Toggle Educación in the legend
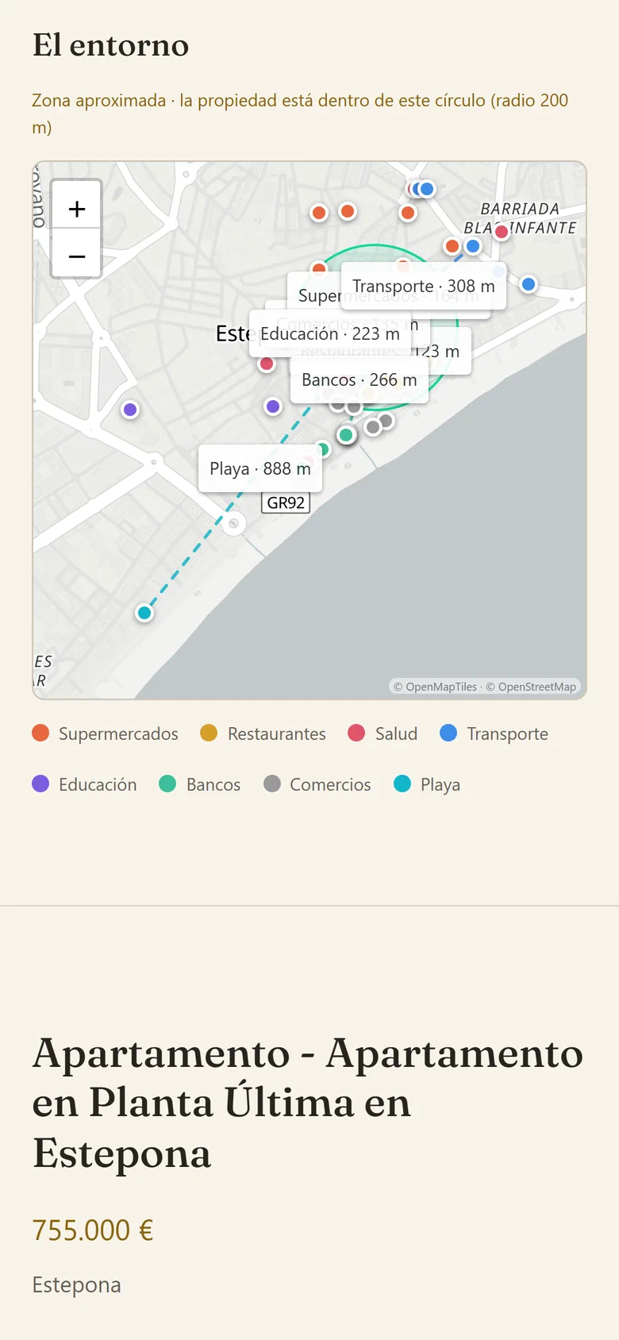 [x=85, y=784]
